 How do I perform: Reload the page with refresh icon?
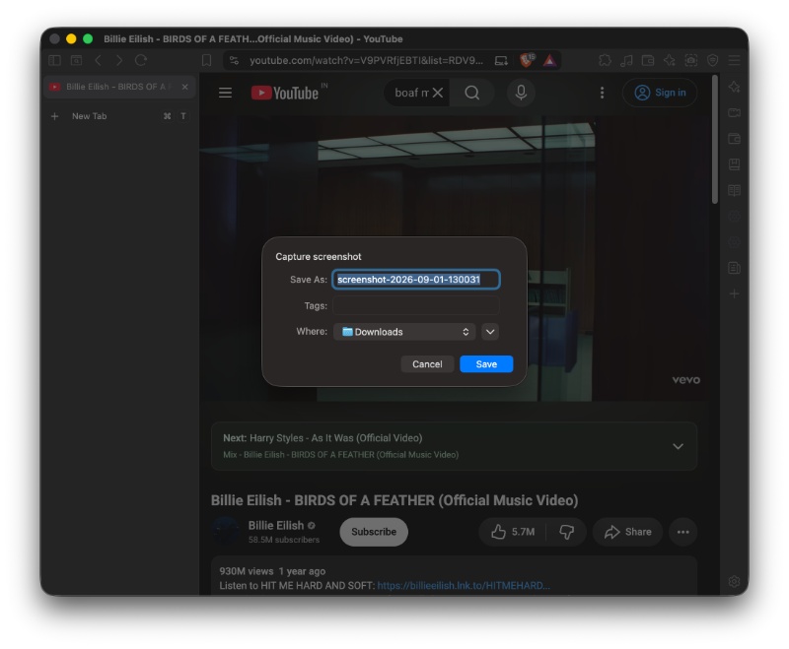141,60
